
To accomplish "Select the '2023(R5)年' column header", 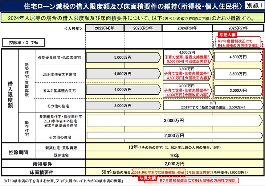I will (x=143, y=28).
